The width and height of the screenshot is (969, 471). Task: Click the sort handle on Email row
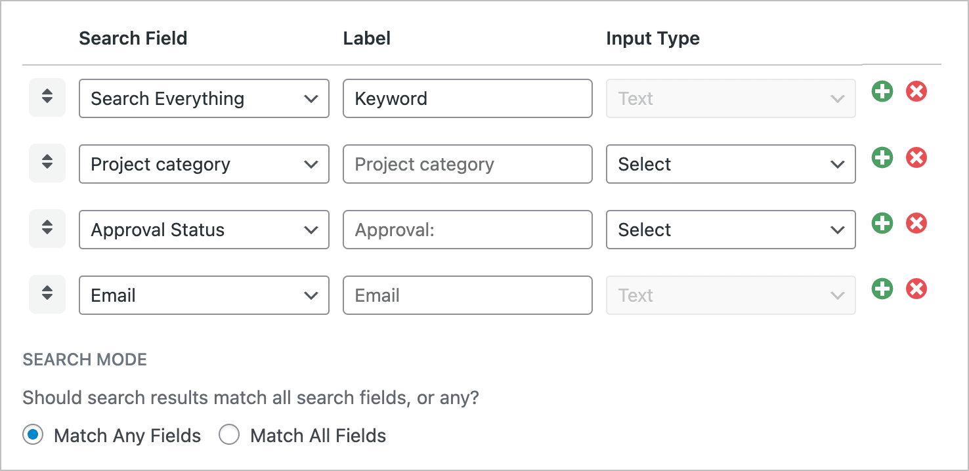(x=47, y=294)
